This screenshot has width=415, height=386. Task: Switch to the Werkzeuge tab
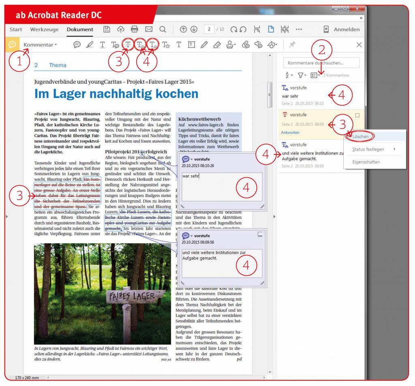[x=44, y=29]
